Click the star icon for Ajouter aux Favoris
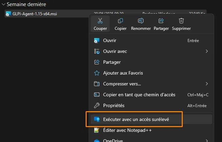The image size is (222, 142). click(x=97, y=73)
